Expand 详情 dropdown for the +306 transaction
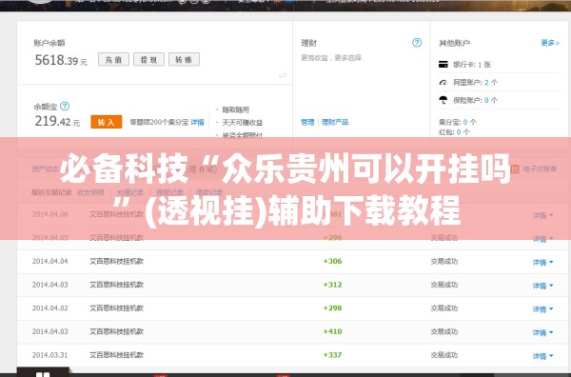Viewport: 571px width, 377px height. 542,262
